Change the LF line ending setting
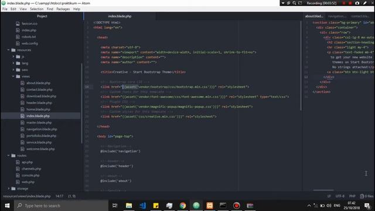375x211 pixels. [329, 196]
